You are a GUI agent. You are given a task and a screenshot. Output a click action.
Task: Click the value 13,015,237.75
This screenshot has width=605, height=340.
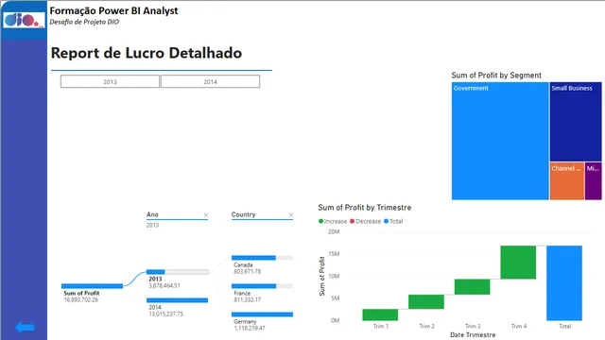coord(166,314)
